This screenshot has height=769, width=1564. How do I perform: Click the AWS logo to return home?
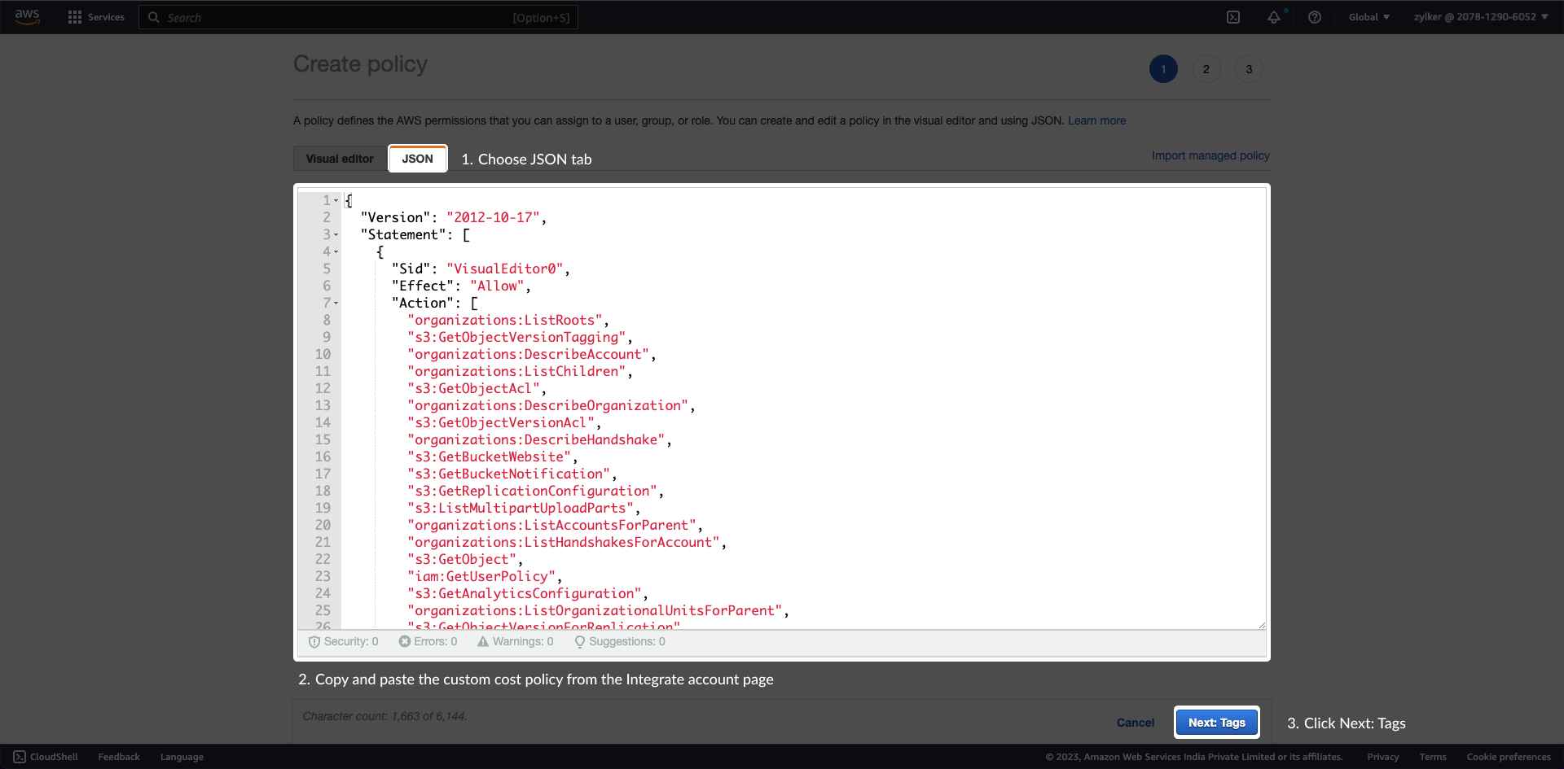tap(27, 17)
